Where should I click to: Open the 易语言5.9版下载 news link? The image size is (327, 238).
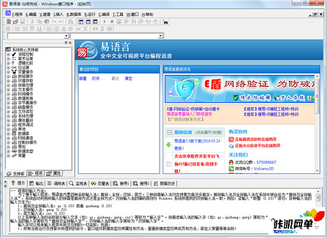pyautogui.click(x=197, y=145)
